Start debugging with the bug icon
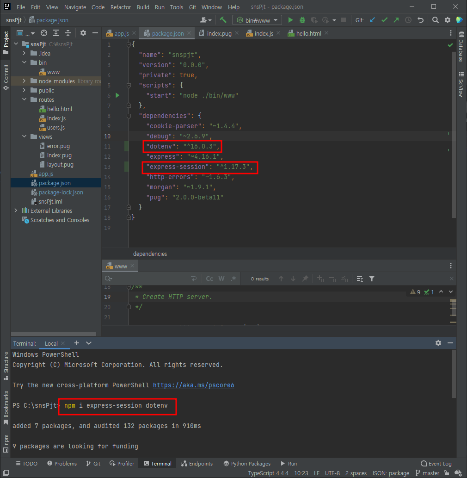The height and width of the screenshot is (478, 467). click(302, 20)
